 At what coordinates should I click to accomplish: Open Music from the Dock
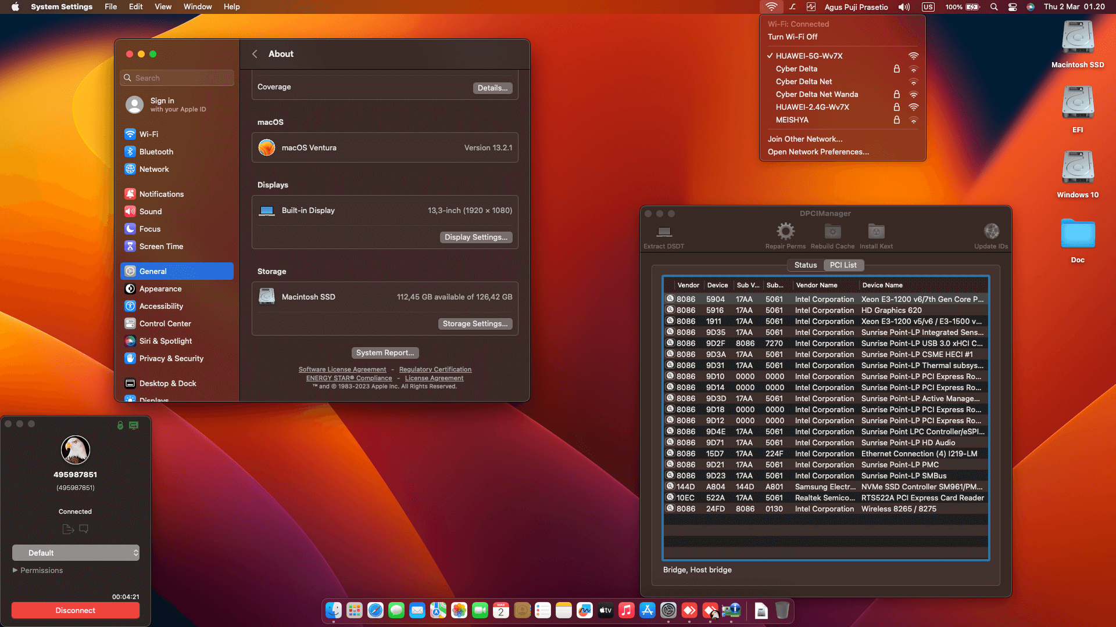626,611
